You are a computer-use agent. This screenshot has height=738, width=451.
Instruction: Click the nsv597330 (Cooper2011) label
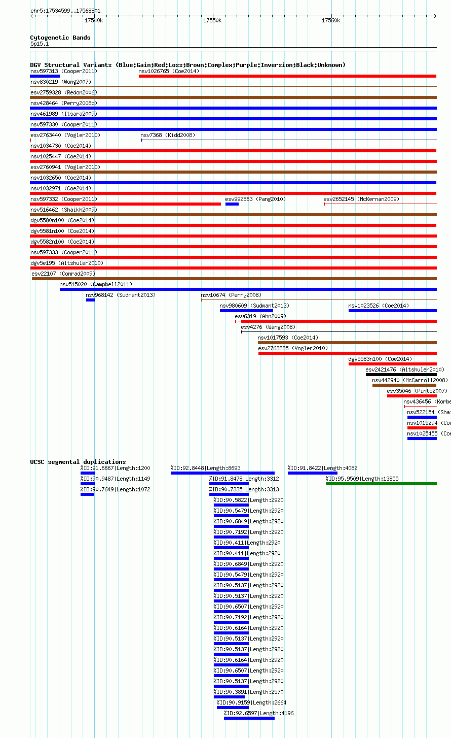[64, 125]
